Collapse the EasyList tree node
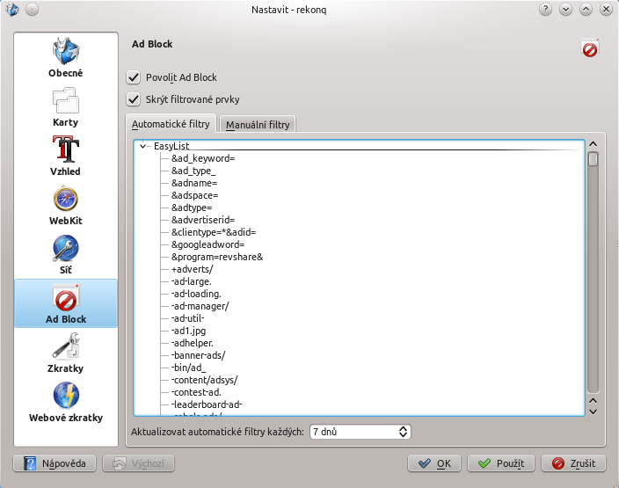The image size is (619, 488). tap(143, 146)
